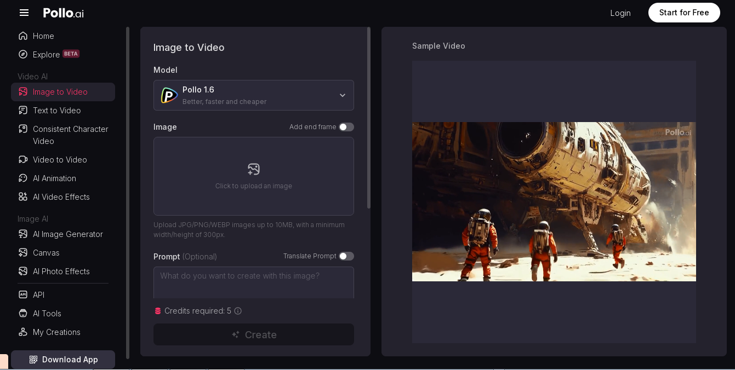Click the prompt text field
This screenshot has width=735, height=370.
(x=254, y=282)
